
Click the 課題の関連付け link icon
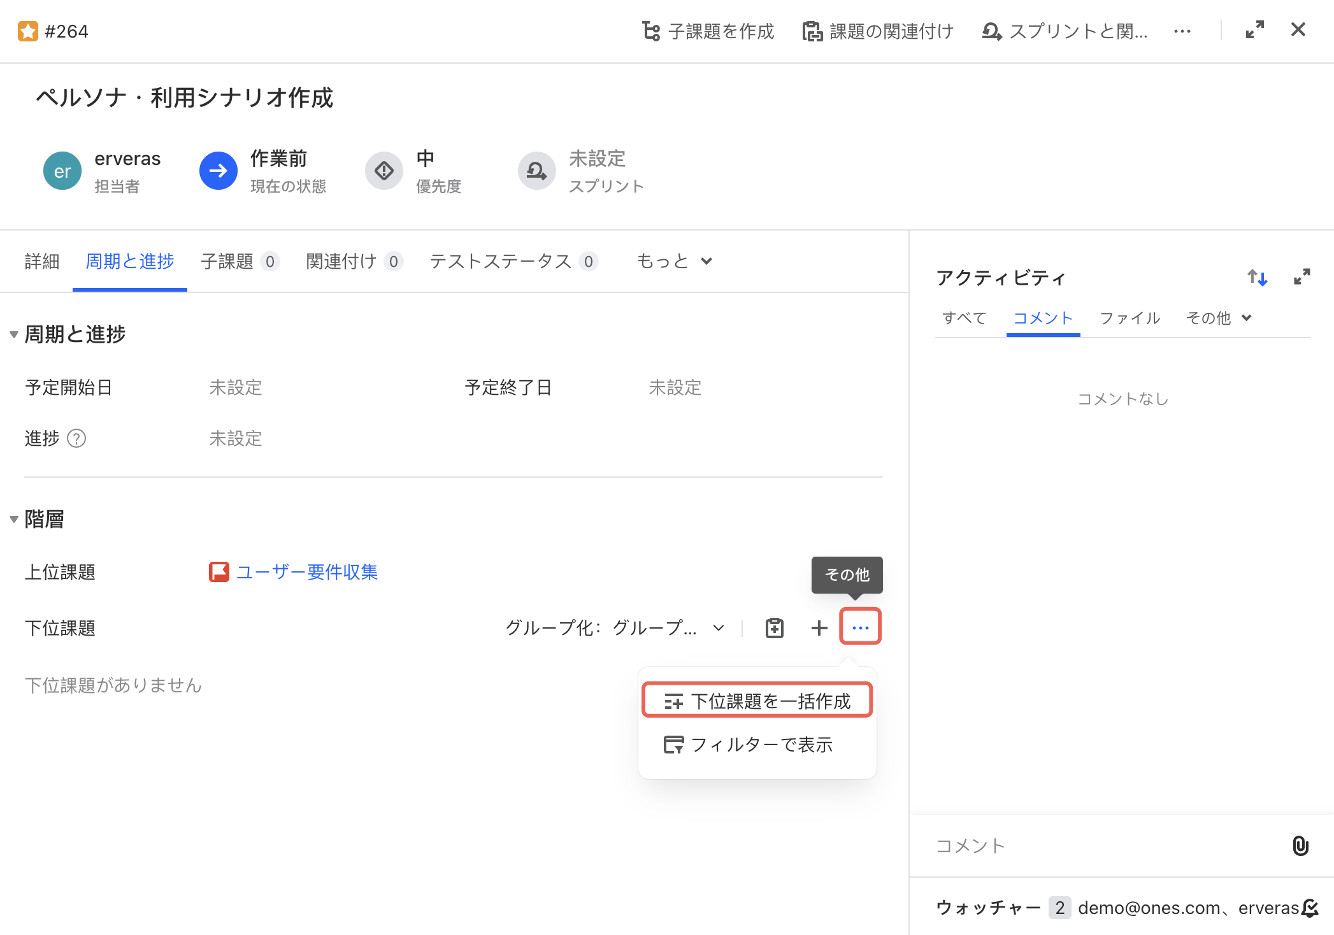tap(812, 31)
